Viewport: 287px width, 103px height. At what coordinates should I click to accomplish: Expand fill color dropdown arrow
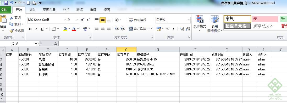(x=69, y=29)
